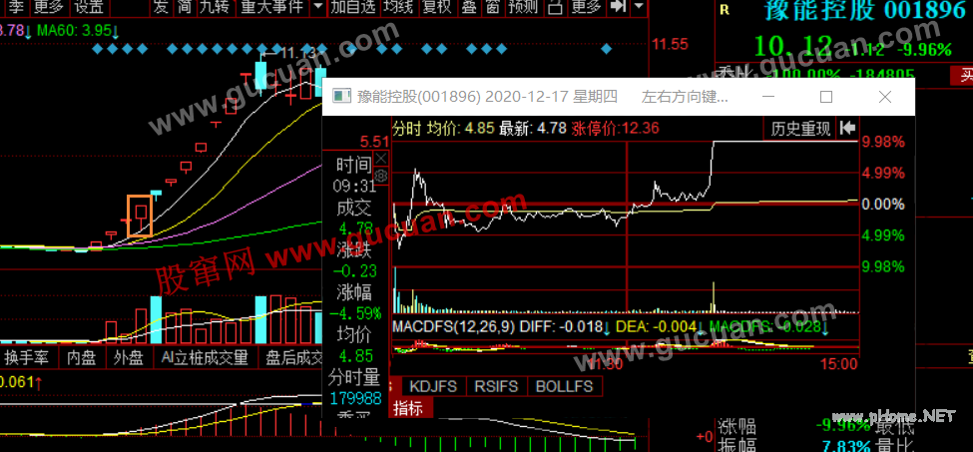
Task: Click 均价: 4.85 in popup header
Action: coord(461,129)
